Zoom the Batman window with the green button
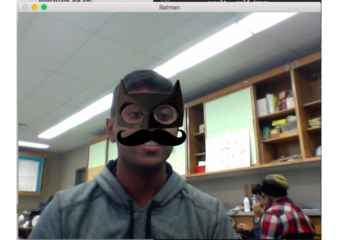Viewport: 338px width, 240px height. pyautogui.click(x=44, y=7)
